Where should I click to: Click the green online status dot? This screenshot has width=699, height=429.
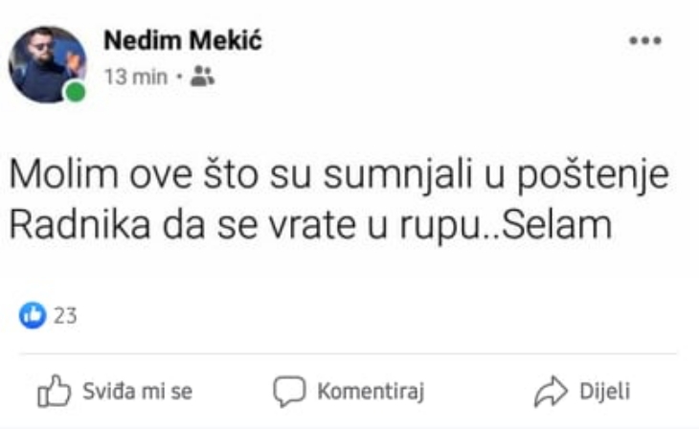76,92
